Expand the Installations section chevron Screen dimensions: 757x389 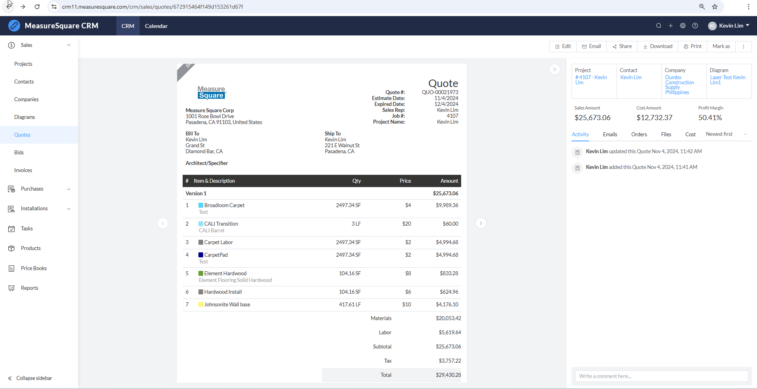(69, 209)
